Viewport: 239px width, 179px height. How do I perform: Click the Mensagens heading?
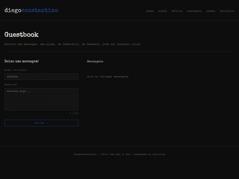[95, 61]
